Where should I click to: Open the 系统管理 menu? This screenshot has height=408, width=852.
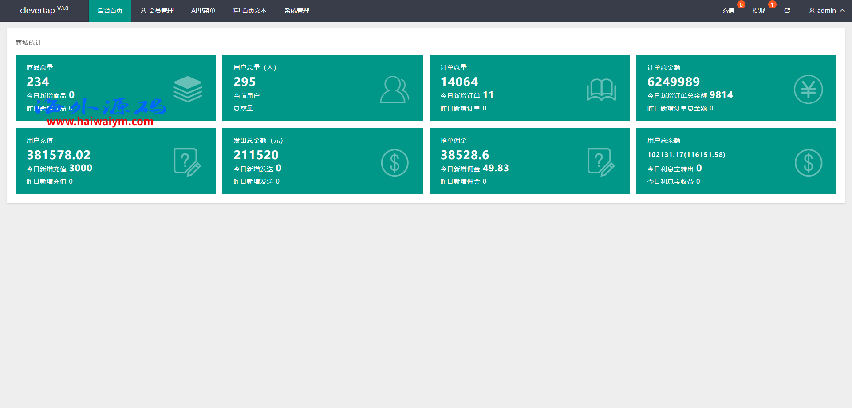click(297, 11)
